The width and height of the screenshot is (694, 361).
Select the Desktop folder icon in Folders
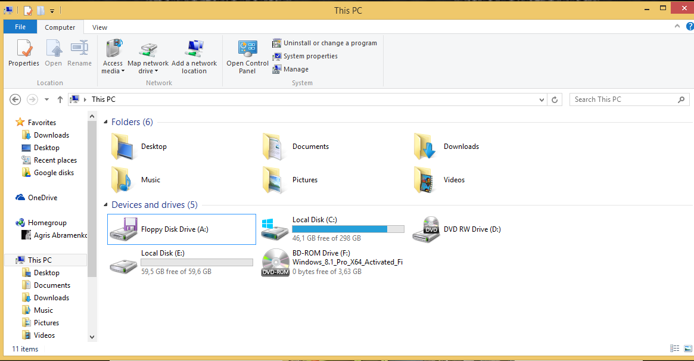point(123,147)
